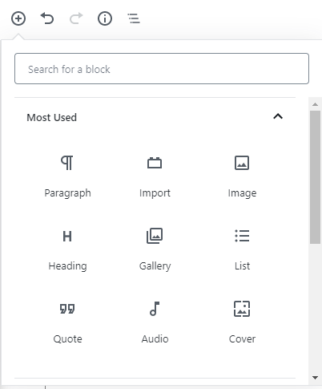
Task: Click the scrollbar up arrow
Action: 315,104
